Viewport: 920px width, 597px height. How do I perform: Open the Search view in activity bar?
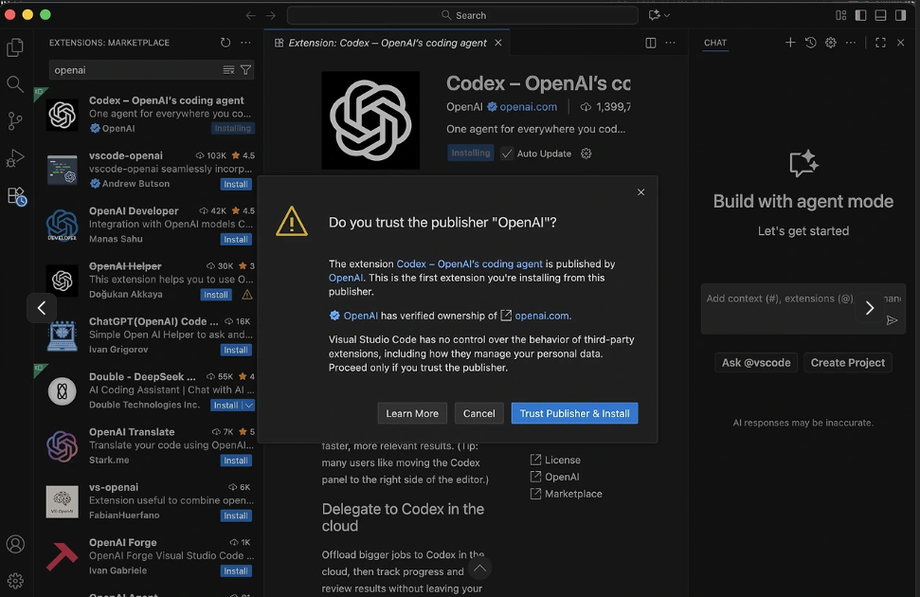(x=15, y=84)
